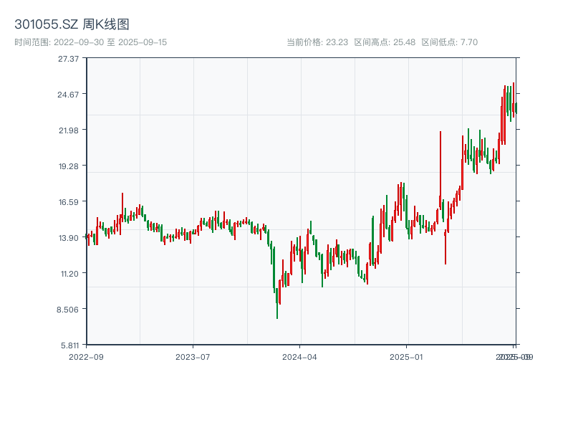Image resolution: width=573 pixels, height=430 pixels.
Task: Click the chart title '301055.SZ 周K线图'
Action: point(72,24)
